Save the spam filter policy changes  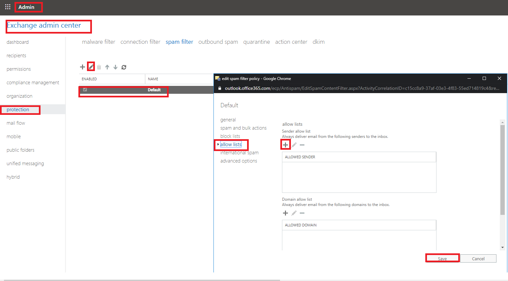click(442, 259)
